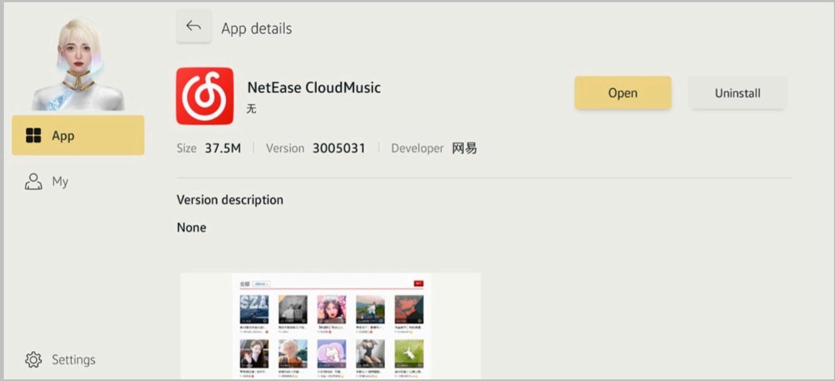Select the App tab label in sidebar
Viewport: 835px width, 381px height.
(x=63, y=135)
